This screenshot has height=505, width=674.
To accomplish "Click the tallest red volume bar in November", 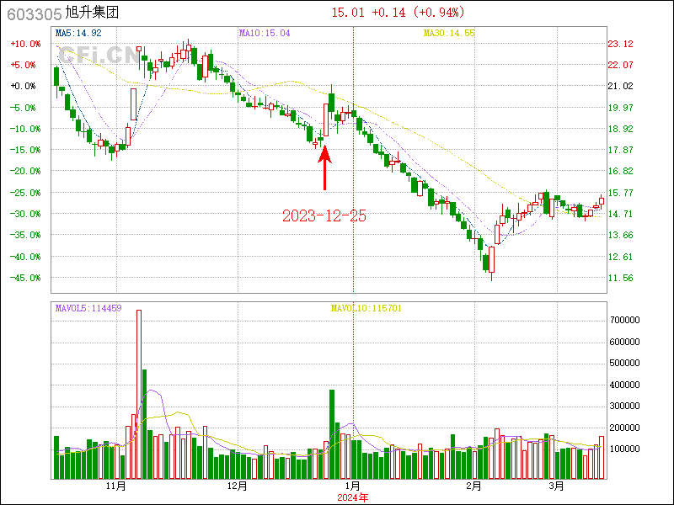I will click(x=139, y=394).
